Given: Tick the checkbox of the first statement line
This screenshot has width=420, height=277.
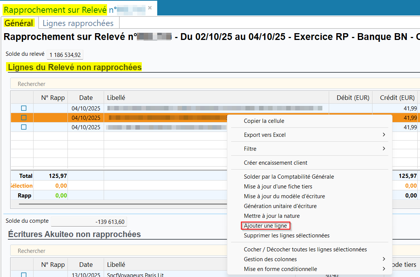Looking at the screenshot, I should (x=24, y=108).
